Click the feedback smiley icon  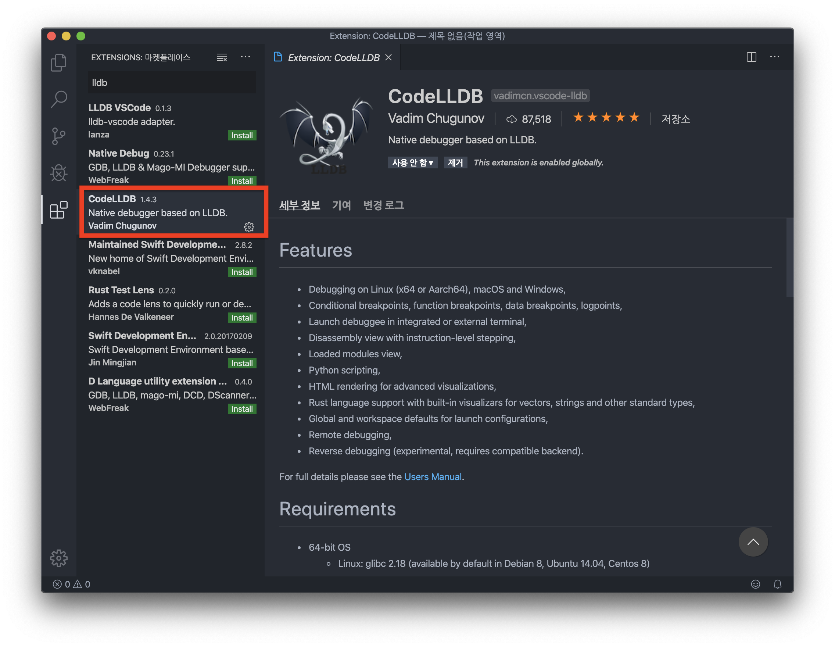pos(755,584)
